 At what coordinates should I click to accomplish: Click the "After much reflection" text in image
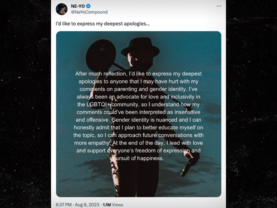click(x=102, y=74)
